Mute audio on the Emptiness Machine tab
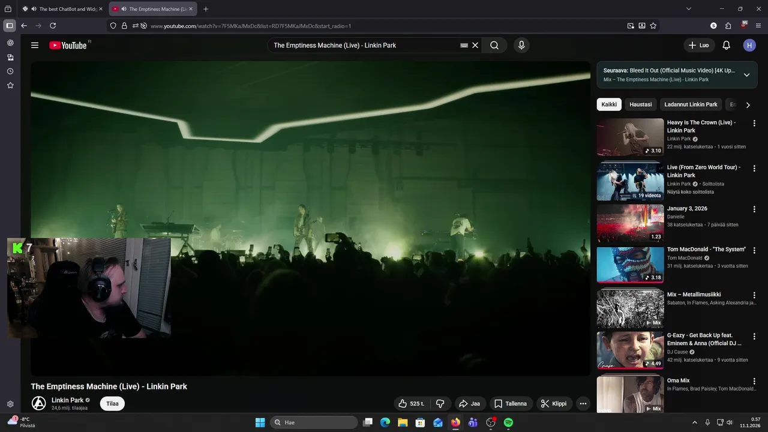Viewport: 768px width, 432px height. pos(124,9)
